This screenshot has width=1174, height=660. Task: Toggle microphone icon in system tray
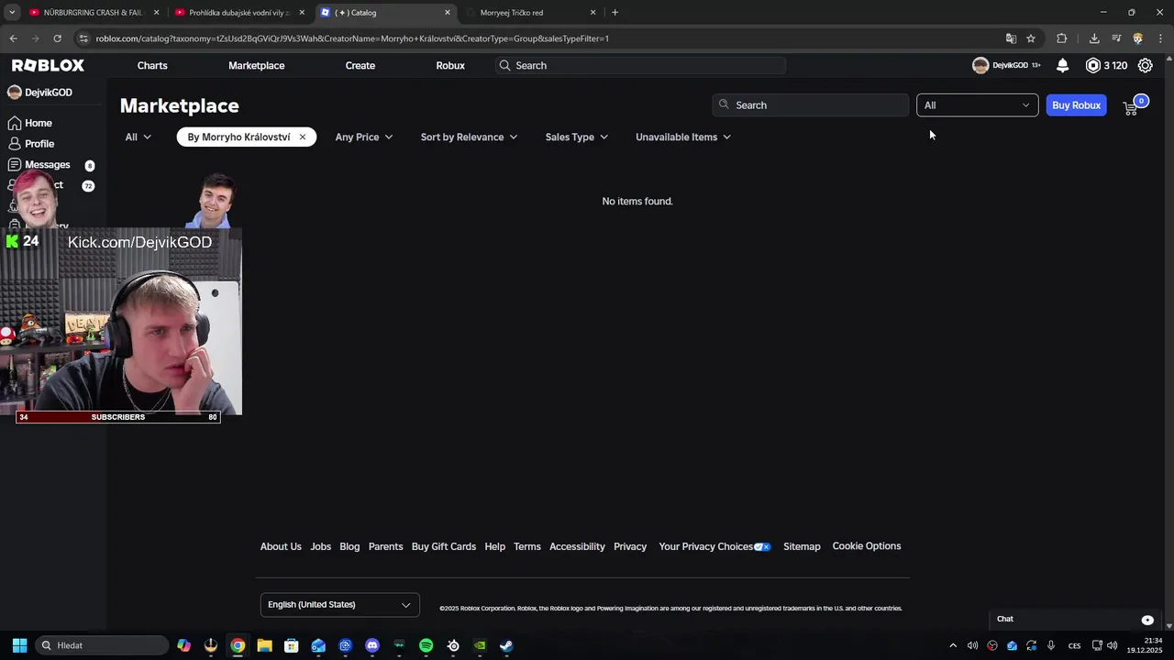coord(1050,645)
